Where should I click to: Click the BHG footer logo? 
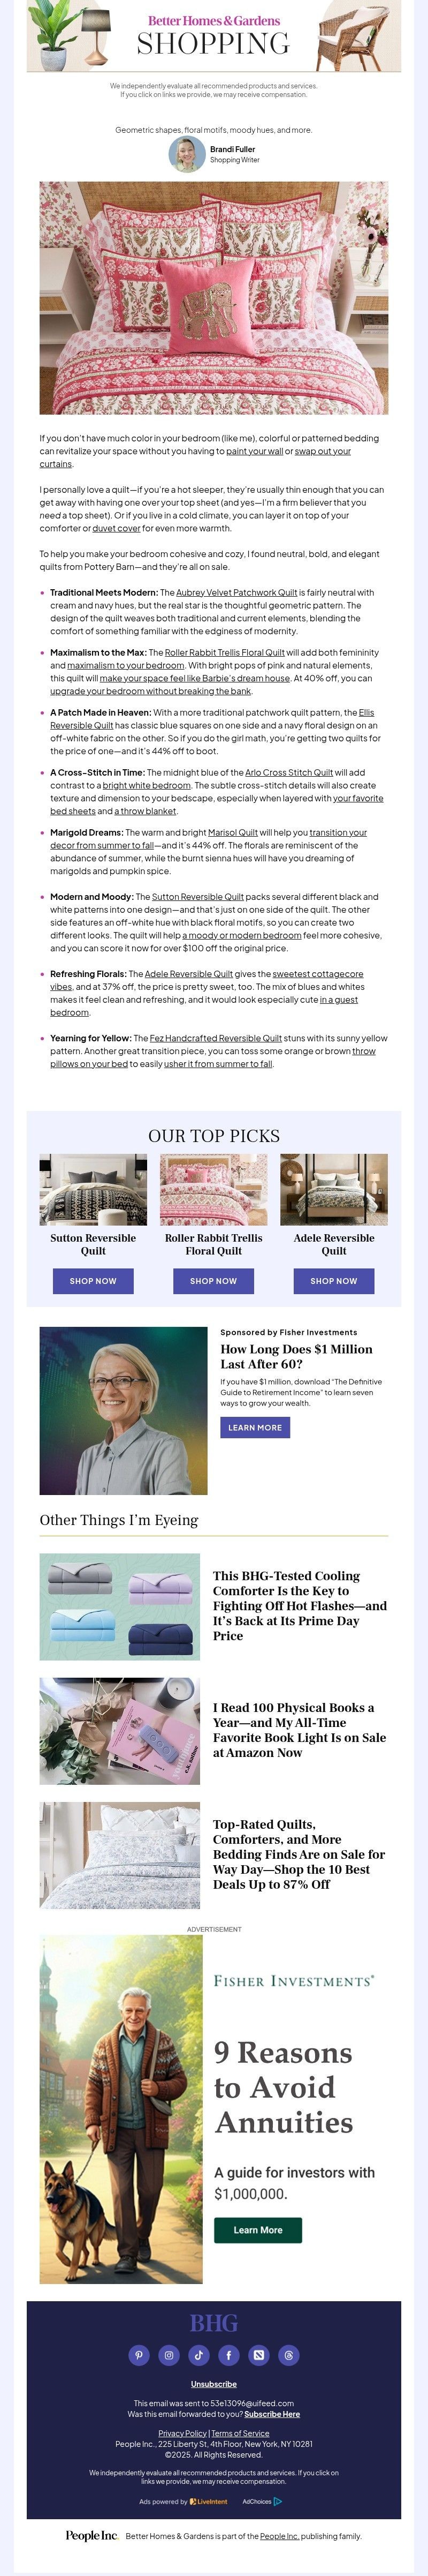213,2322
